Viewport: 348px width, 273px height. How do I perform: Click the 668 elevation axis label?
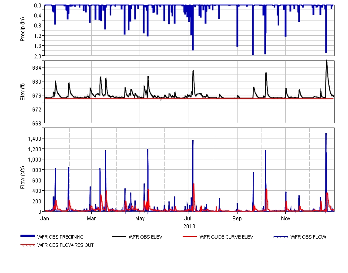coord(37,123)
